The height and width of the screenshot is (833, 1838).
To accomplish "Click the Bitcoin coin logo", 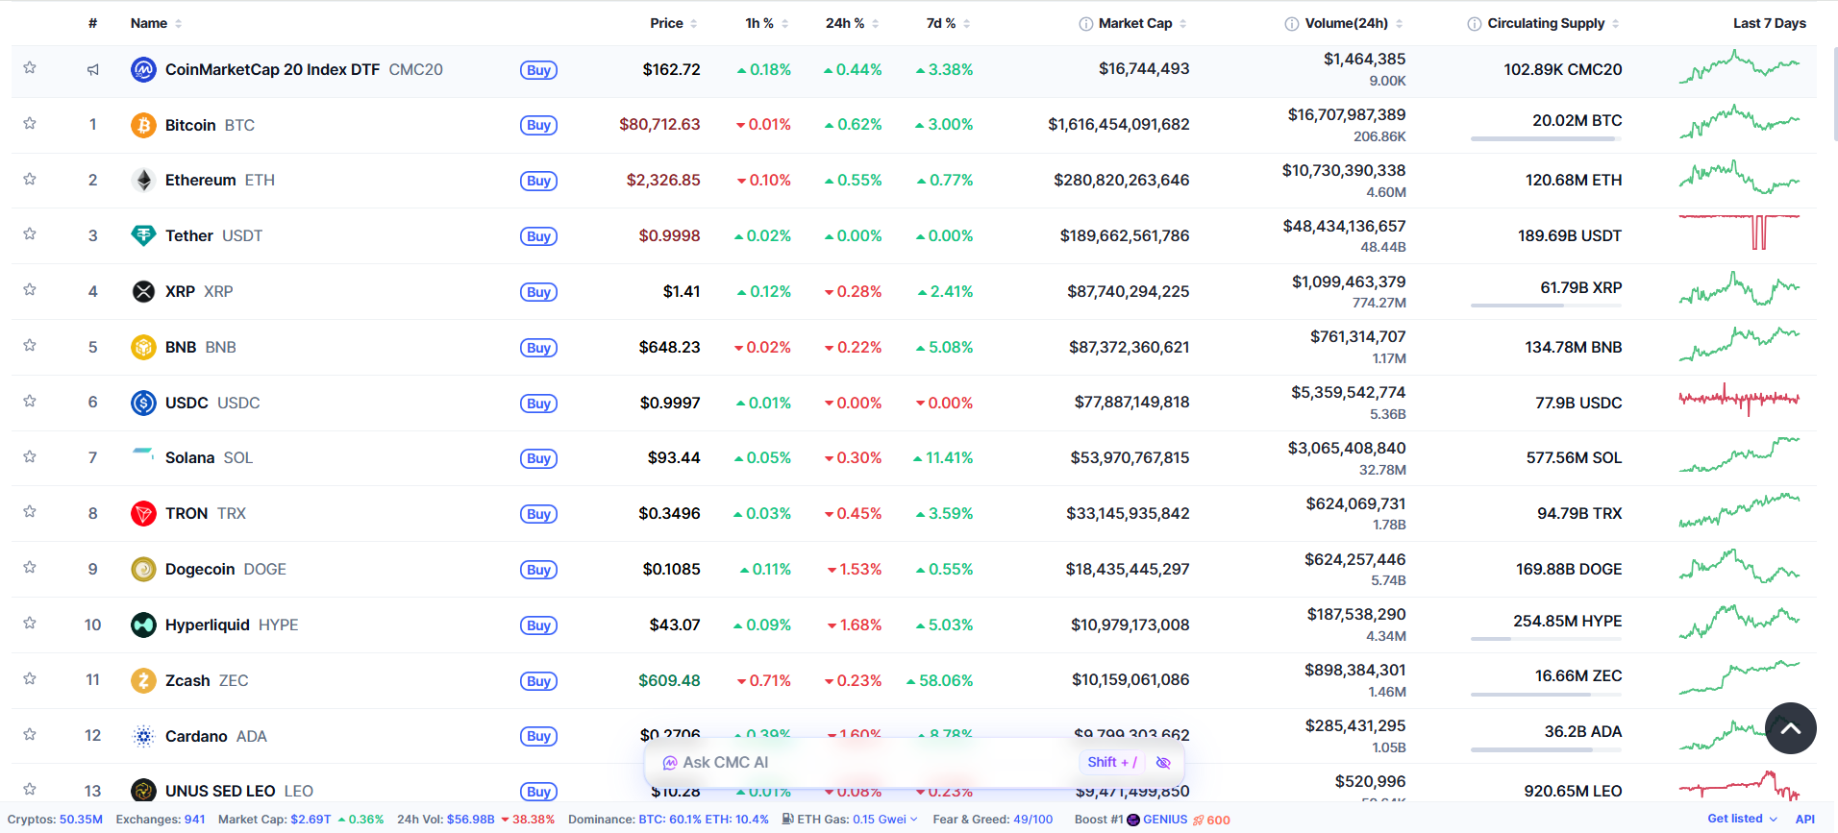I will [143, 125].
